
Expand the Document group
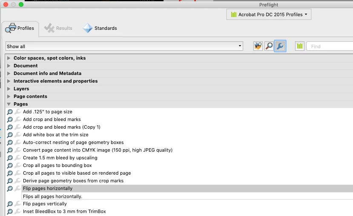[x=9, y=66]
